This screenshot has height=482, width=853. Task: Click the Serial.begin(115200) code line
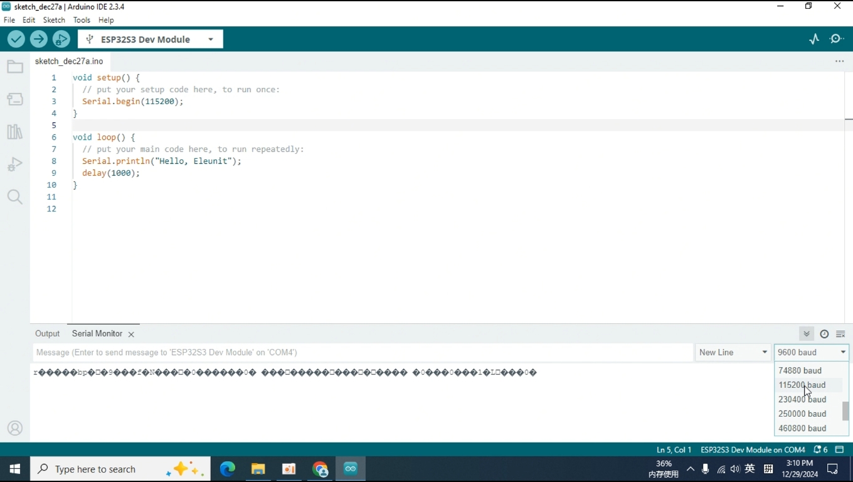coord(132,102)
